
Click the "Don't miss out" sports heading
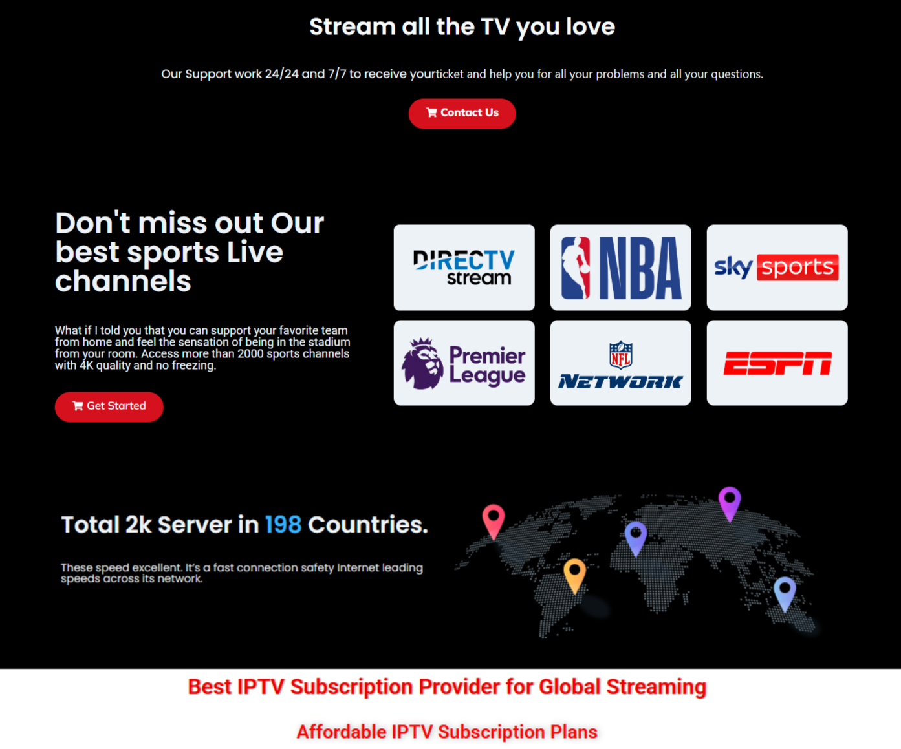(189, 252)
